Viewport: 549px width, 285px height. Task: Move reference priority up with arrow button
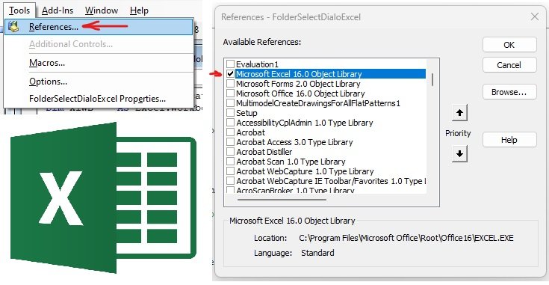point(459,113)
